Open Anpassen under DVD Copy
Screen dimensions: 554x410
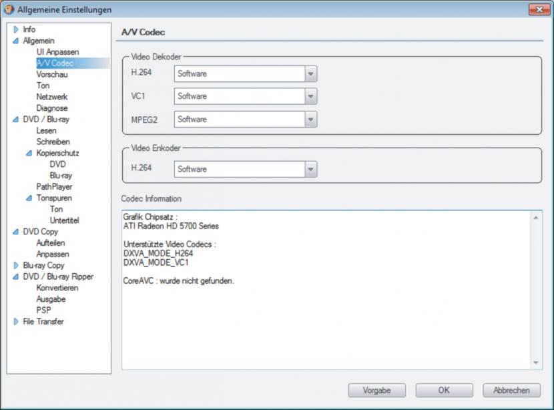pyautogui.click(x=53, y=254)
